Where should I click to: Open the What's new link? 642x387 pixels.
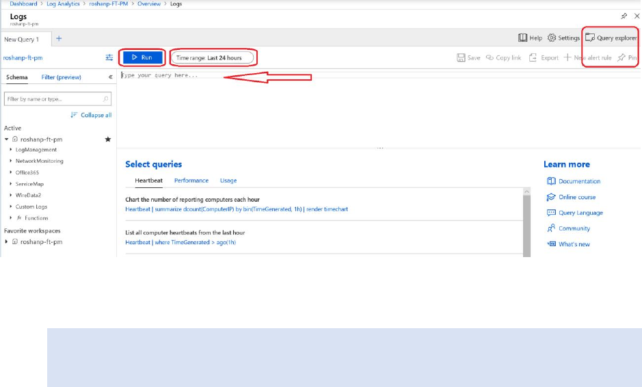574,244
